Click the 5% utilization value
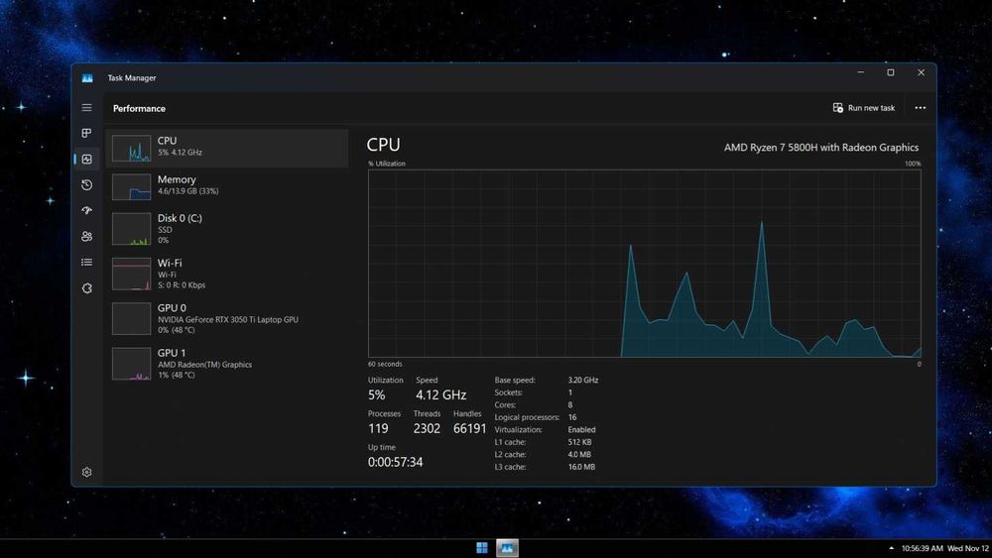The height and width of the screenshot is (558, 992). tap(376, 394)
